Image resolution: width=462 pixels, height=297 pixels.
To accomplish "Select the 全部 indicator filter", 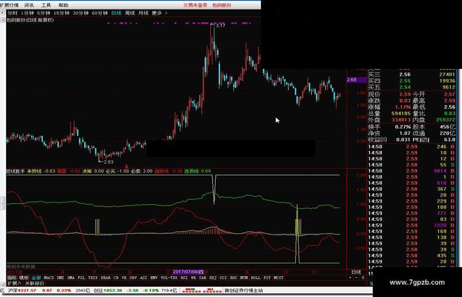I will pyautogui.click(x=36, y=277).
